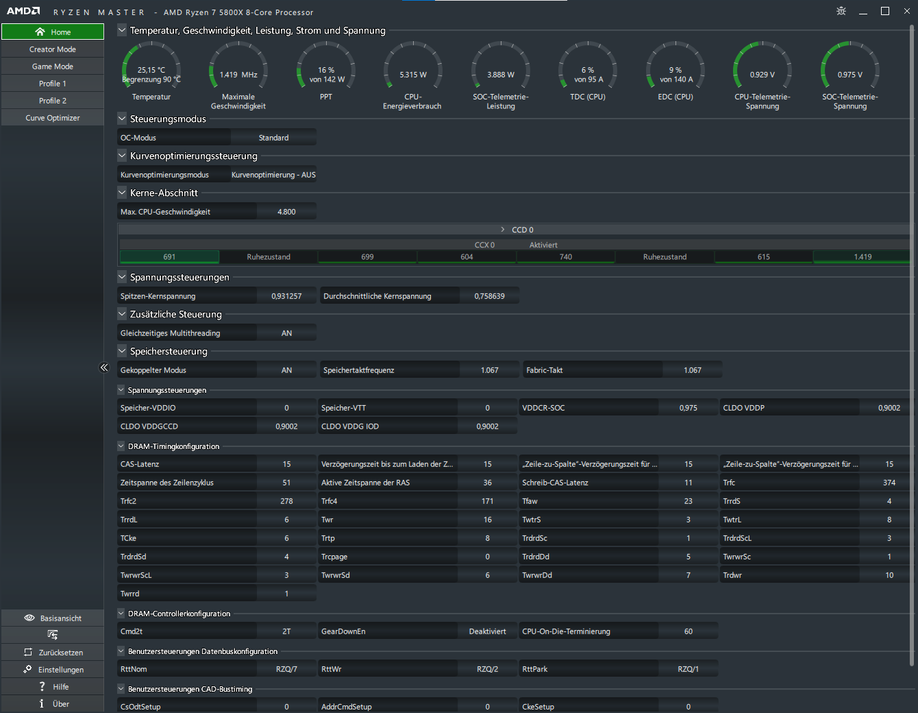Expand the CCD 0 chevron

click(x=503, y=230)
